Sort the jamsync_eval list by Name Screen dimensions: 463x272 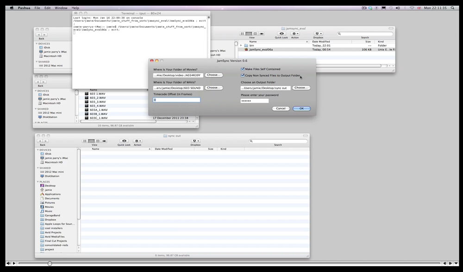click(274, 42)
